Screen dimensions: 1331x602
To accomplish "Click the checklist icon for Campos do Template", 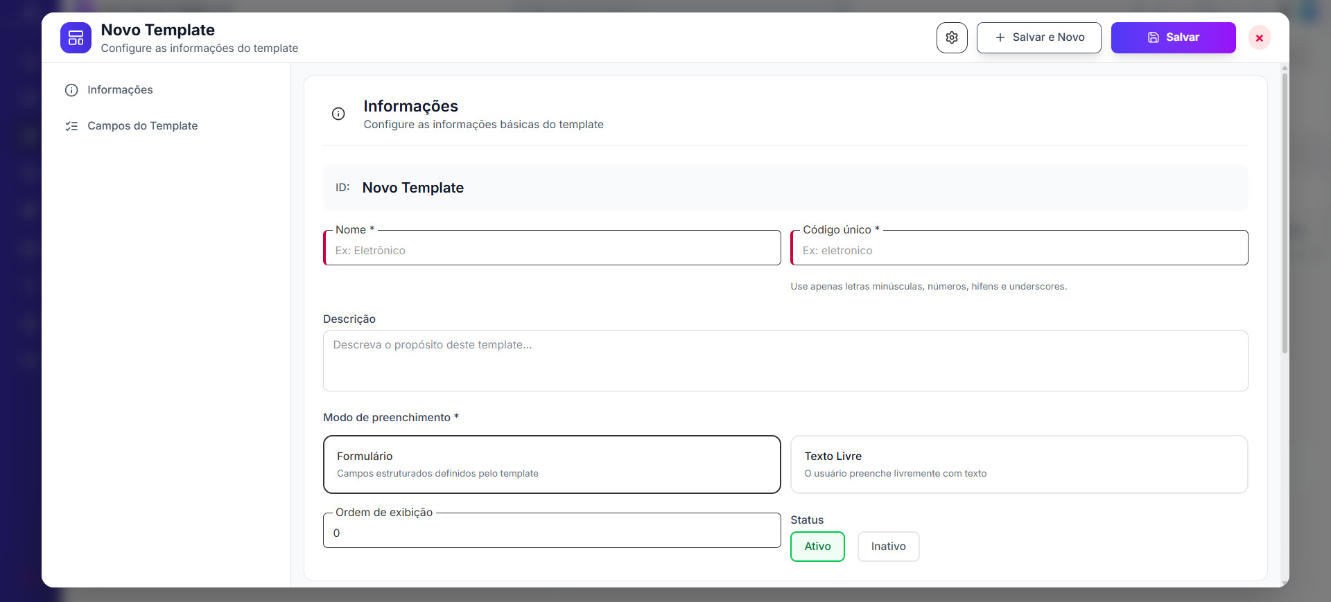I will [71, 126].
